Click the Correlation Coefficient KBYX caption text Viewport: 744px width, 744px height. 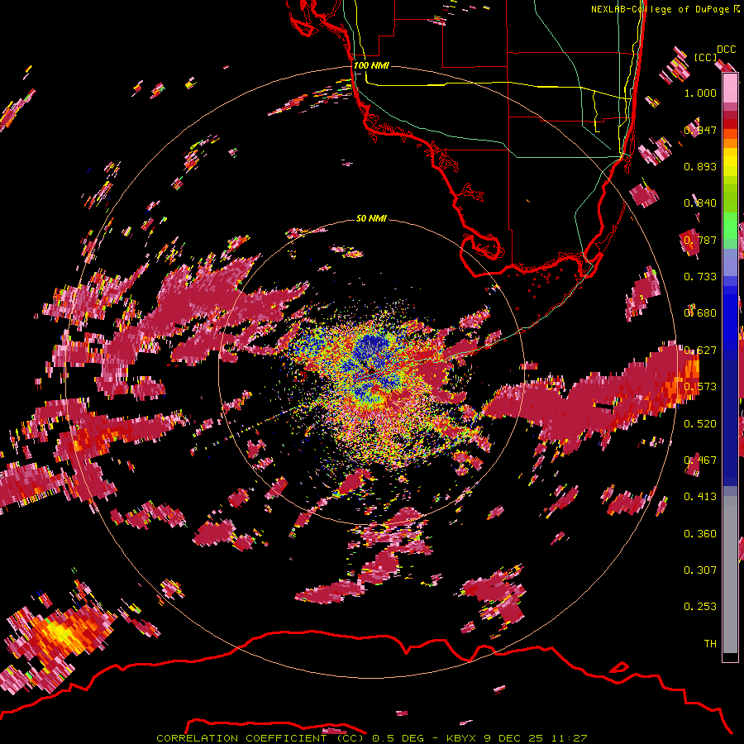tap(371, 738)
